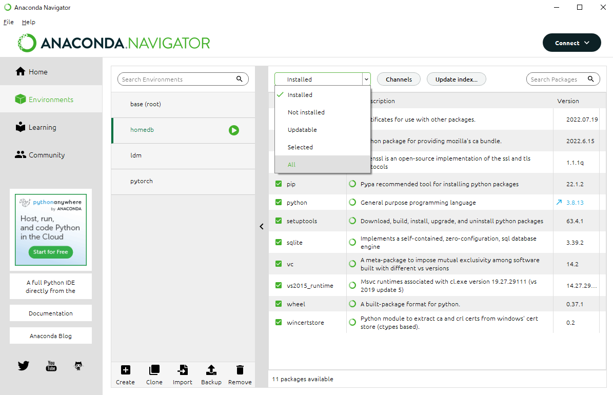Choose 'Not installed' in the filter list
613x395 pixels.
[323, 112]
